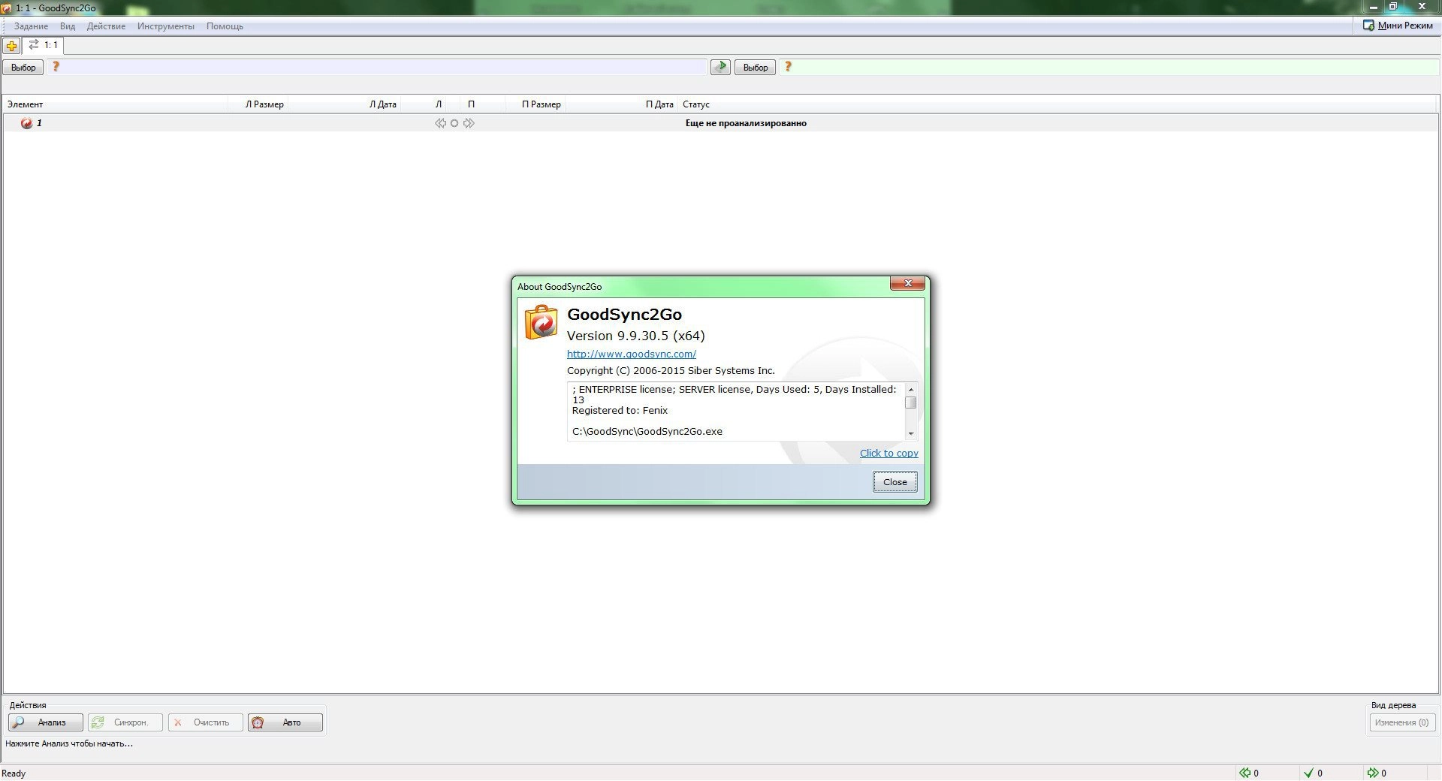Click the GoodSync2Go title bar app icon
Screen dimensions: 1442x781
pos(6,8)
